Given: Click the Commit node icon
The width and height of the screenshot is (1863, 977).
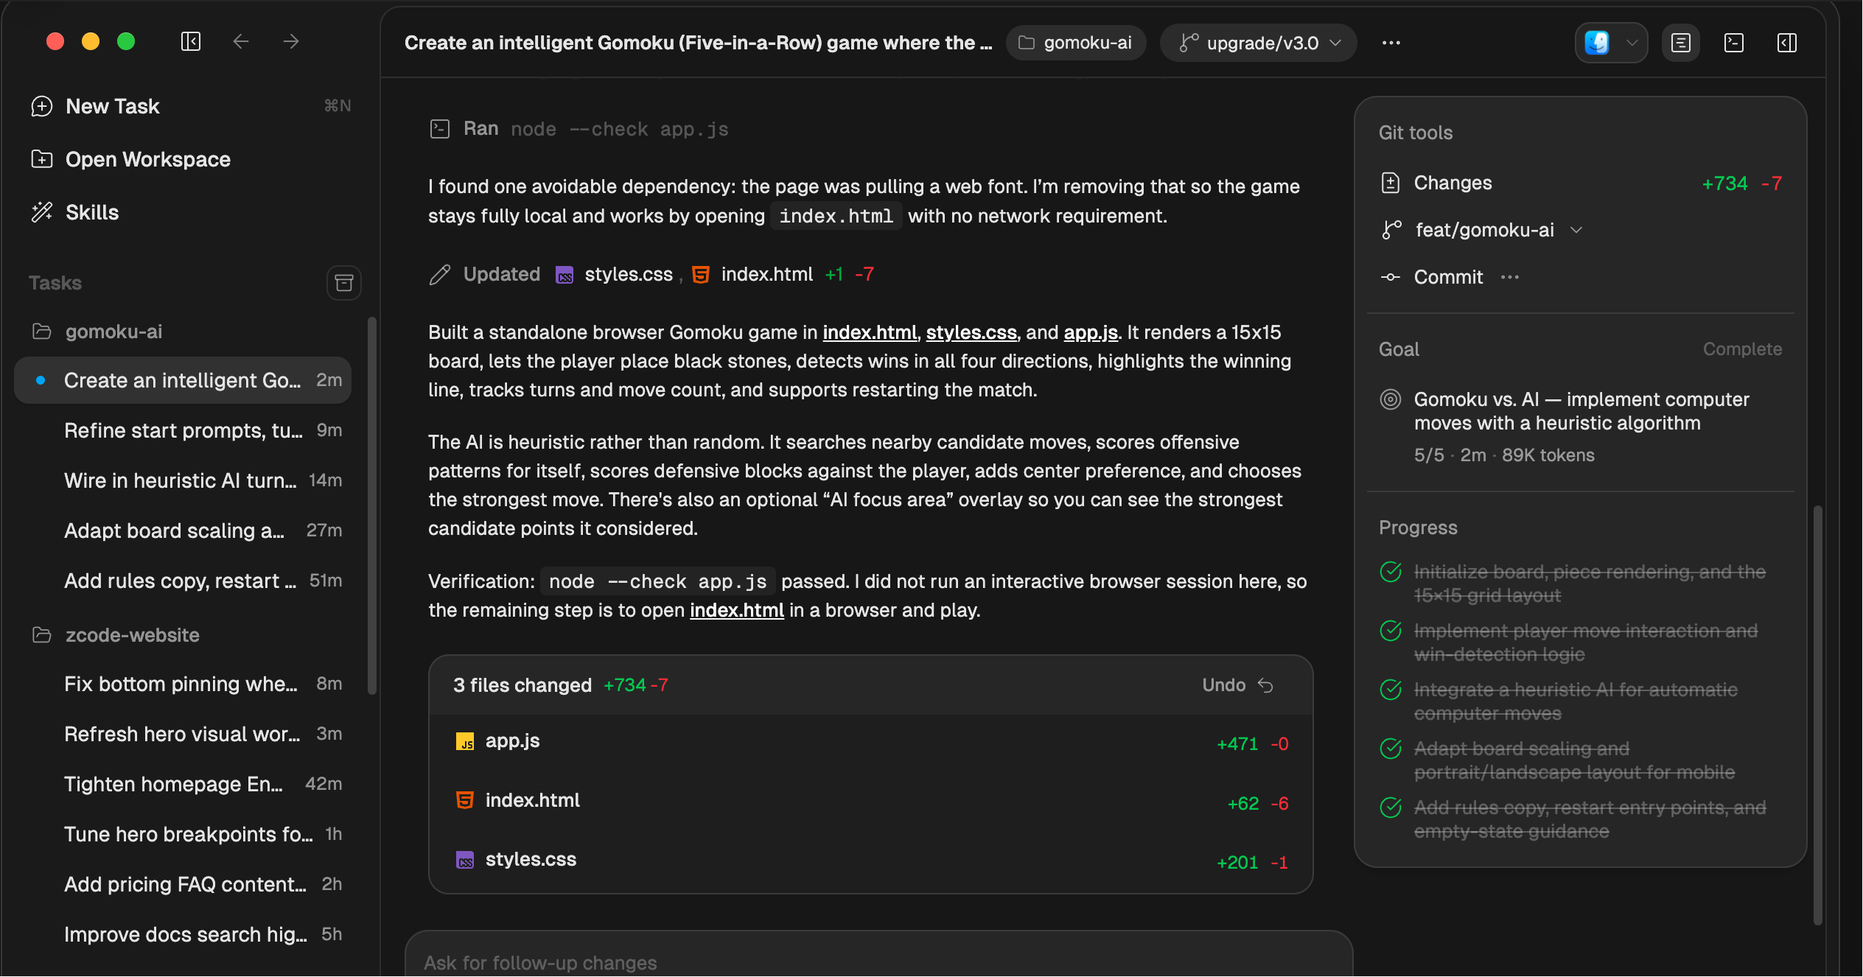Looking at the screenshot, I should (1391, 277).
